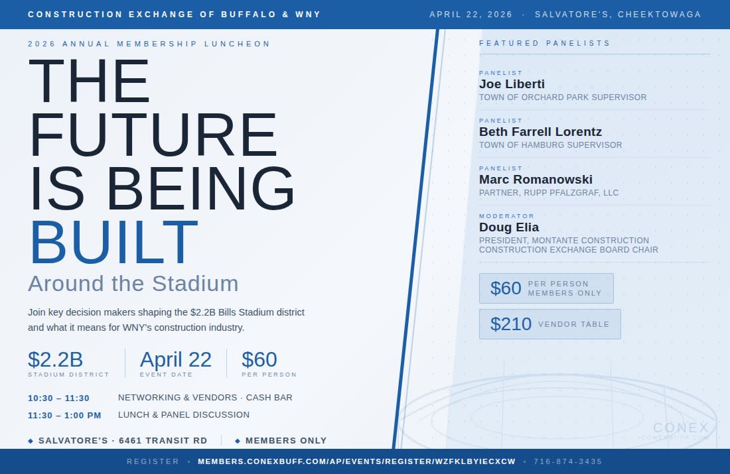Click the registration URL in footer
The image size is (730, 474).
356,461
